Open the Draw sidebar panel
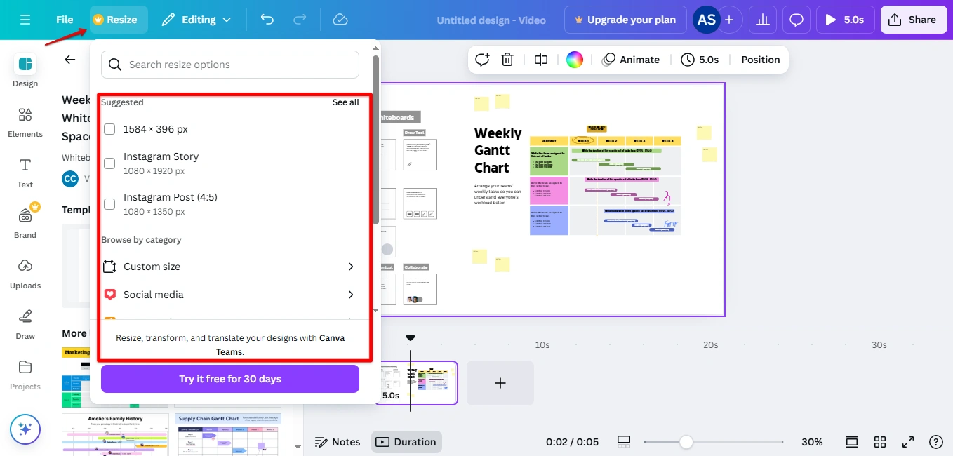Image resolution: width=953 pixels, height=456 pixels. click(25, 323)
